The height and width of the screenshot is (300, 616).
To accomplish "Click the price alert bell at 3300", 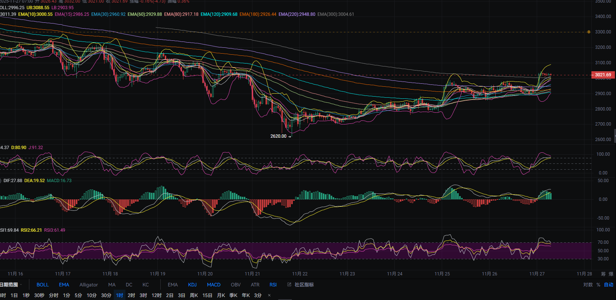I will click(589, 32).
